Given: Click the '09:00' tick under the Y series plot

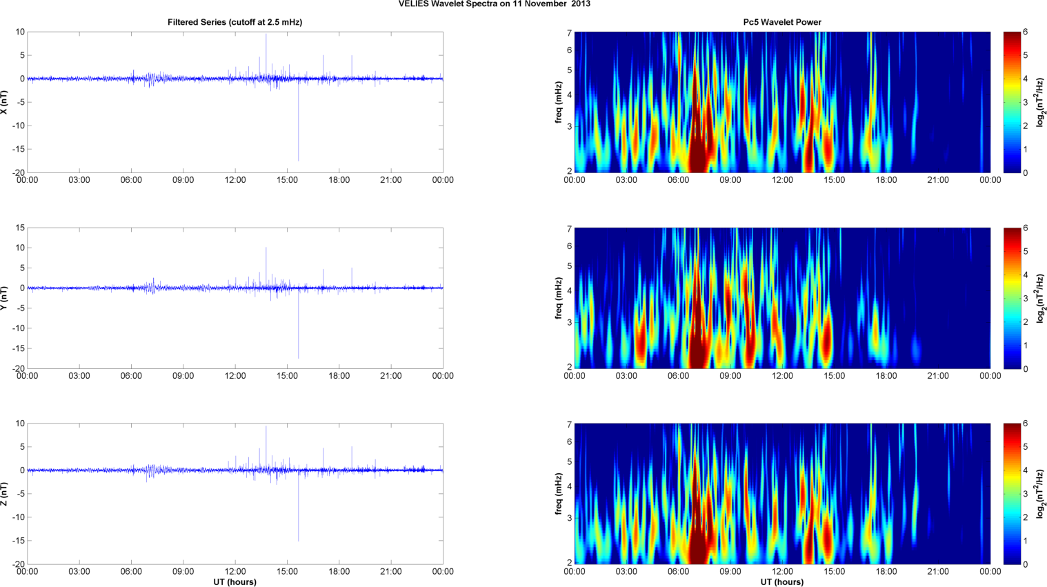Looking at the screenshot, I should pos(183,376).
